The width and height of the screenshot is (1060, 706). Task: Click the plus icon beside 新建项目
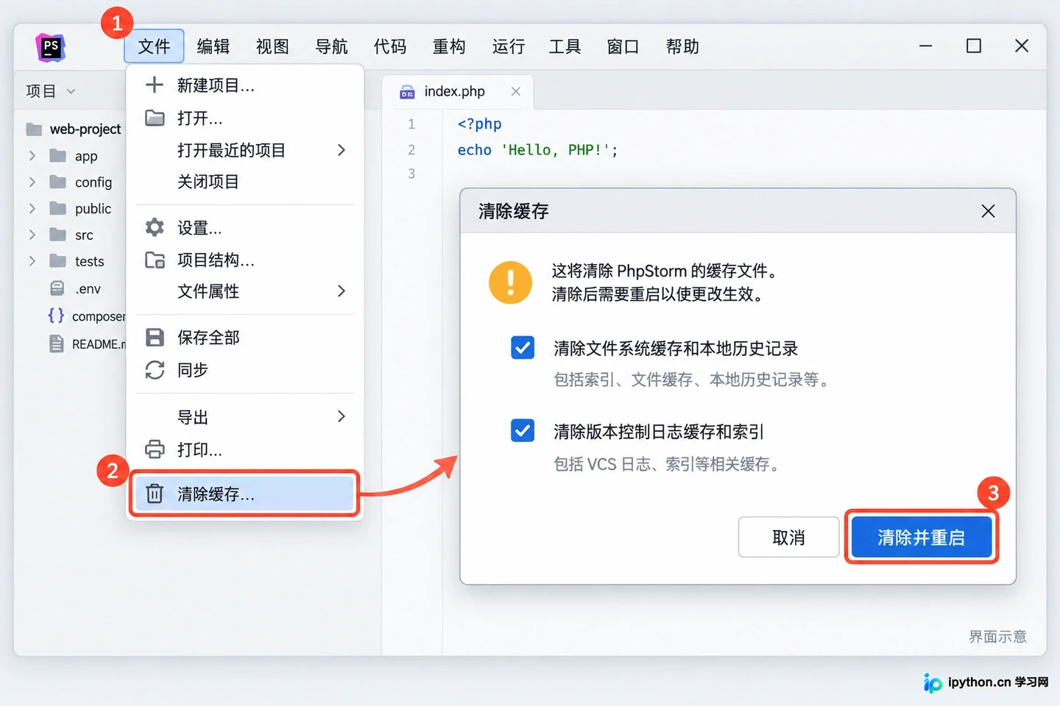coord(155,85)
